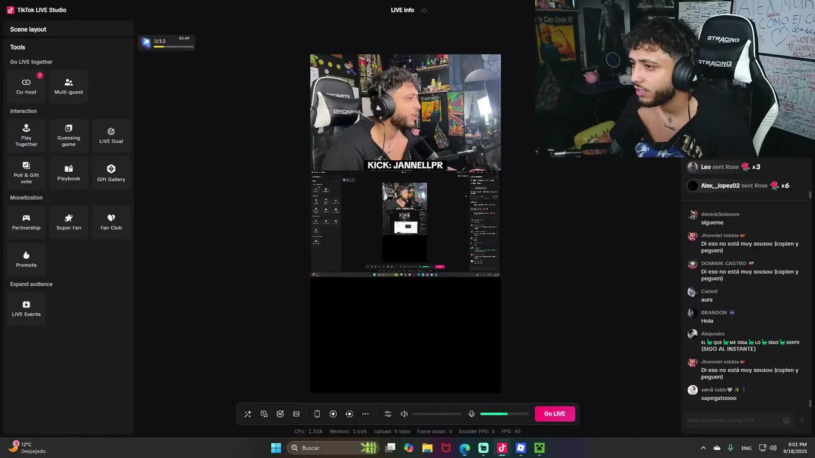Click Alejxndro username in chat
Screen dimensions: 815x458
tap(712, 334)
